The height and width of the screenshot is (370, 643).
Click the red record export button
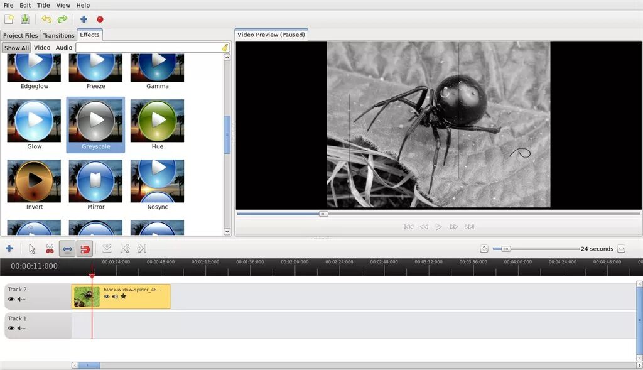(x=100, y=19)
